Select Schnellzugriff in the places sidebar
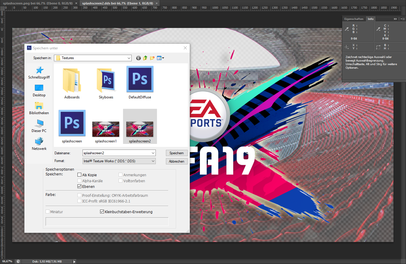The width and height of the screenshot is (406, 264). 39,73
